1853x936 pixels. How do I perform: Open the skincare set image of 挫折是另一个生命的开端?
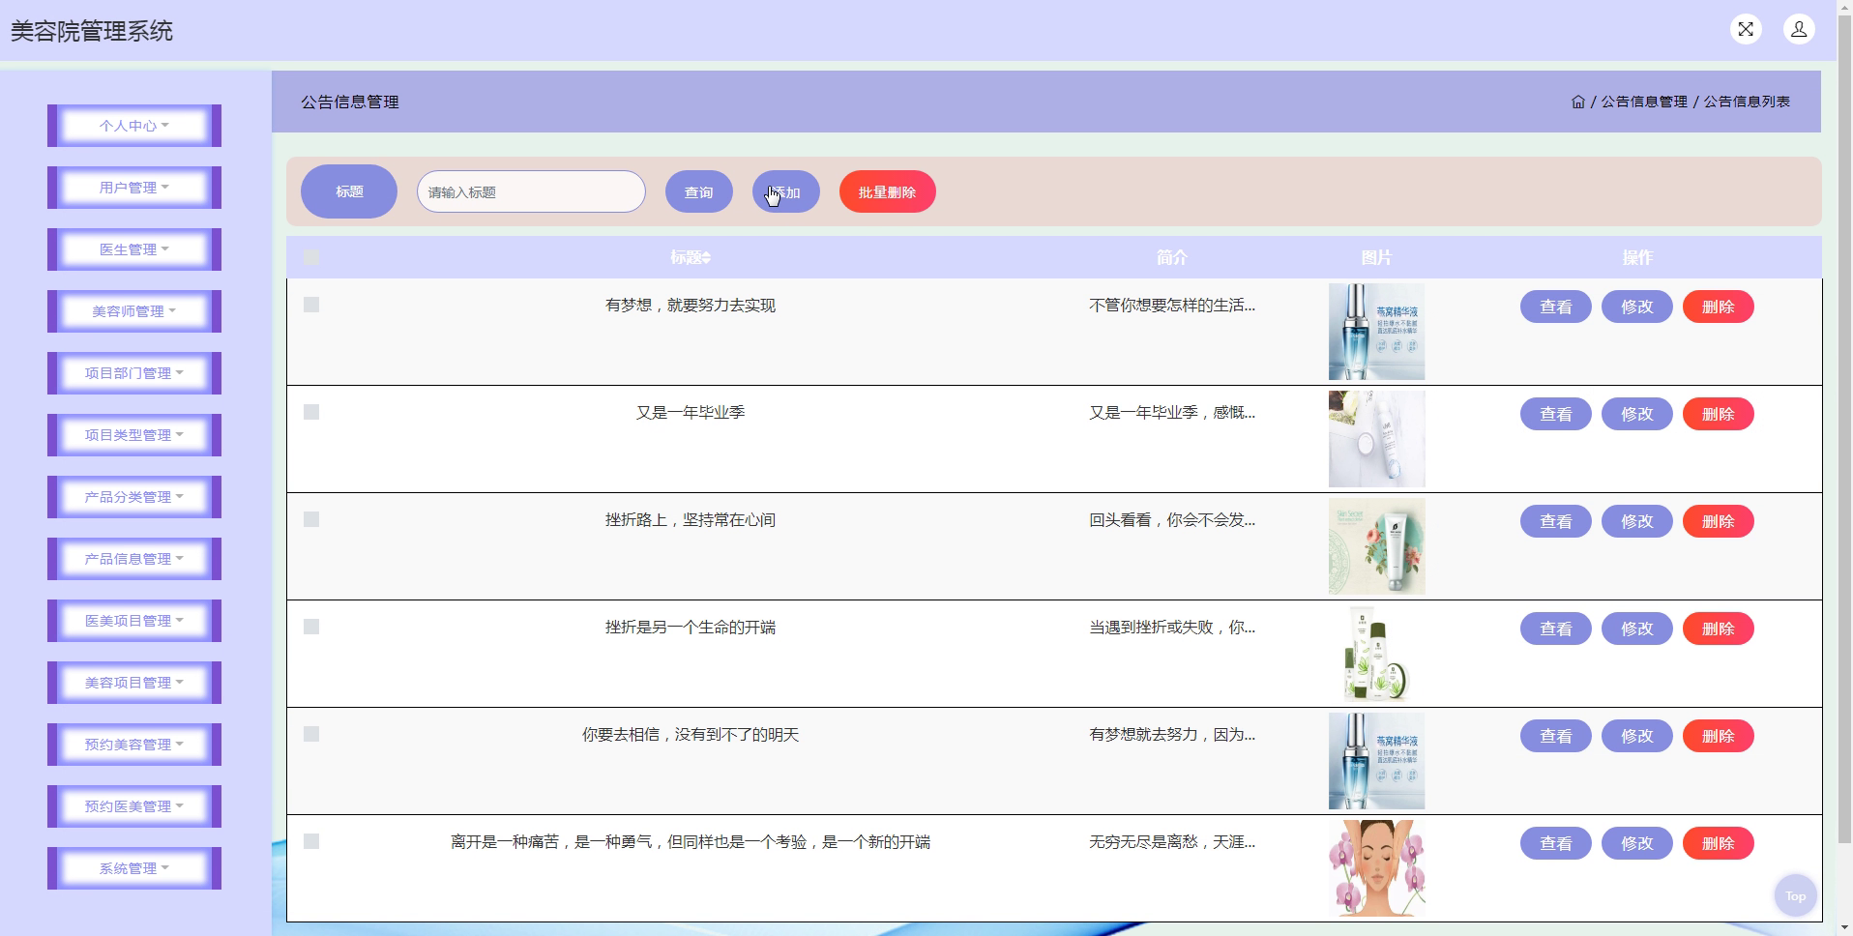point(1376,654)
